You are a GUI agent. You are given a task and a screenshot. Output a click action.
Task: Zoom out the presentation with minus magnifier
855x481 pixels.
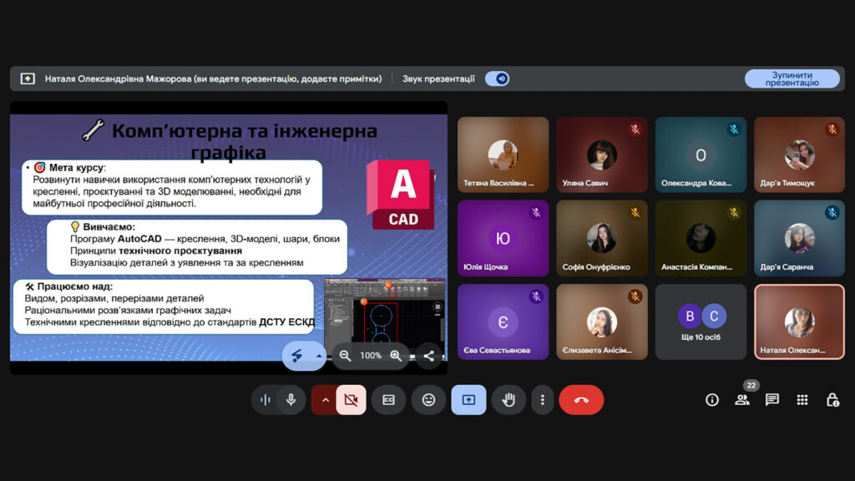tap(345, 356)
